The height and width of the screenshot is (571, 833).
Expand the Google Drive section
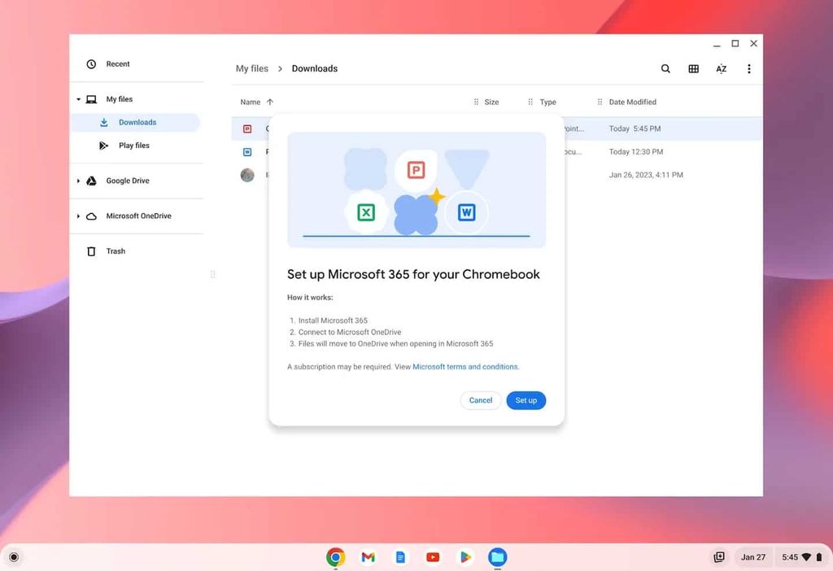(78, 180)
